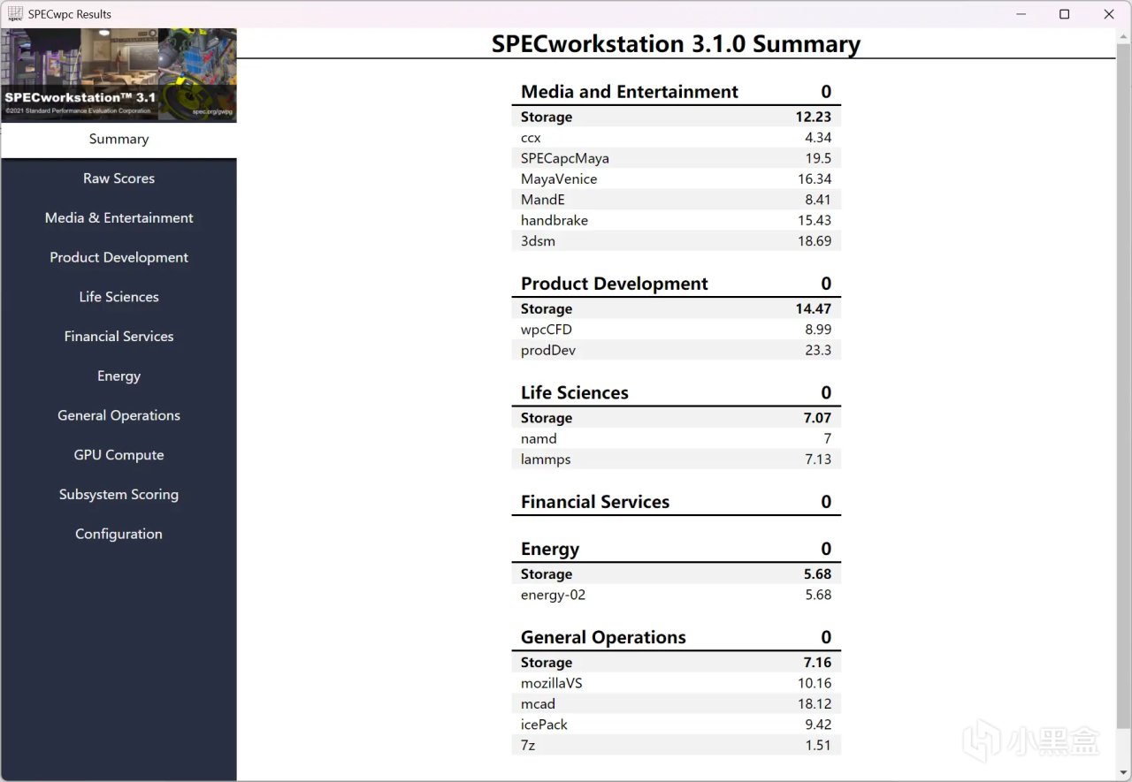Screen dimensions: 1132x782
Task: Select the "energy-02" row label
Action: 553,595
